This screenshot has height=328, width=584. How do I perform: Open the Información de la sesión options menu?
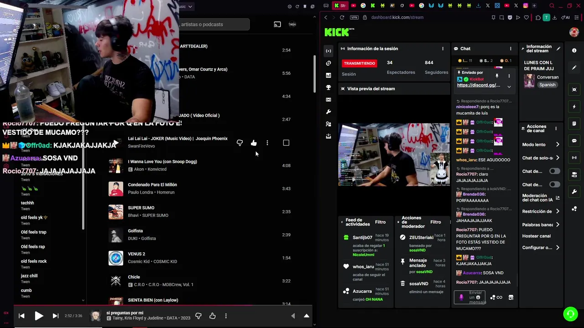point(443,49)
